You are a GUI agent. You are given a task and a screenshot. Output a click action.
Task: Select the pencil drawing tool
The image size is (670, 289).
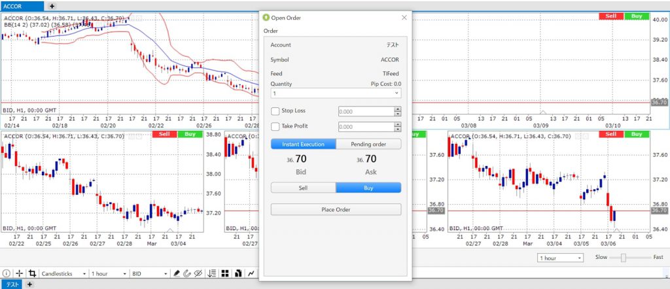point(177,273)
